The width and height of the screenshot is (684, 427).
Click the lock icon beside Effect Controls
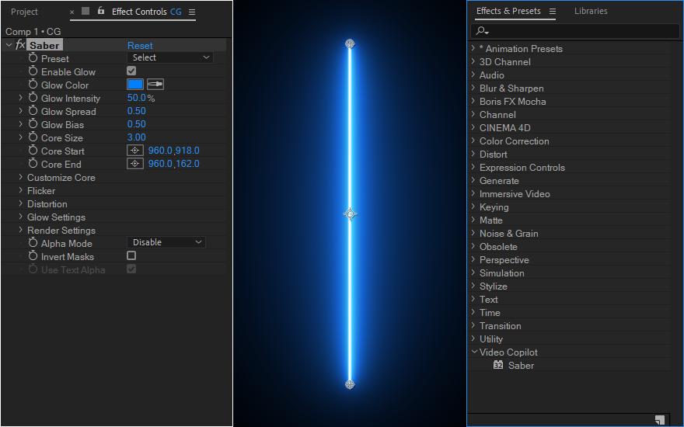click(x=101, y=11)
